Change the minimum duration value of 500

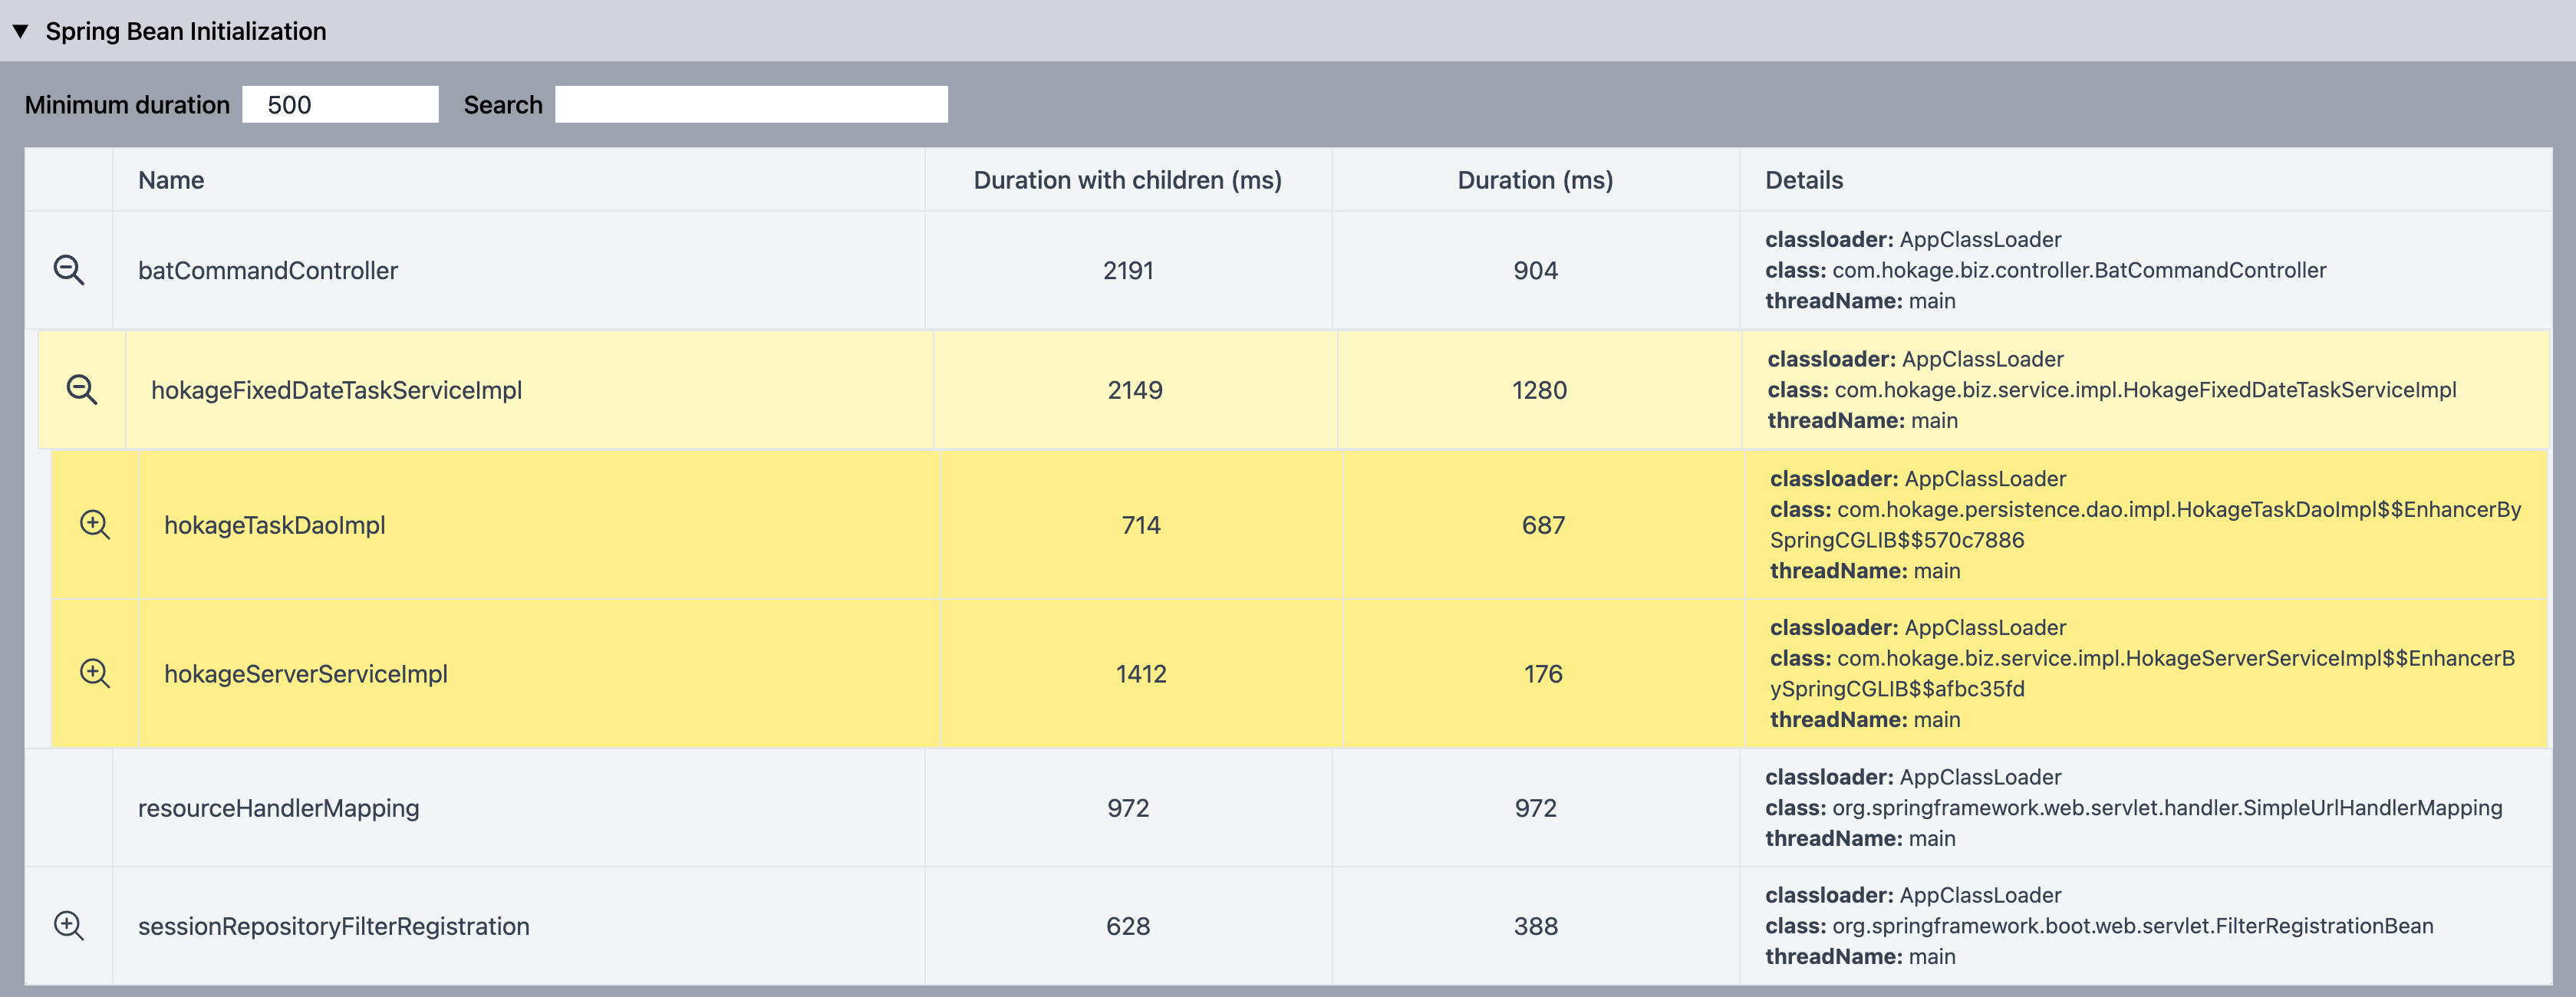pos(340,104)
